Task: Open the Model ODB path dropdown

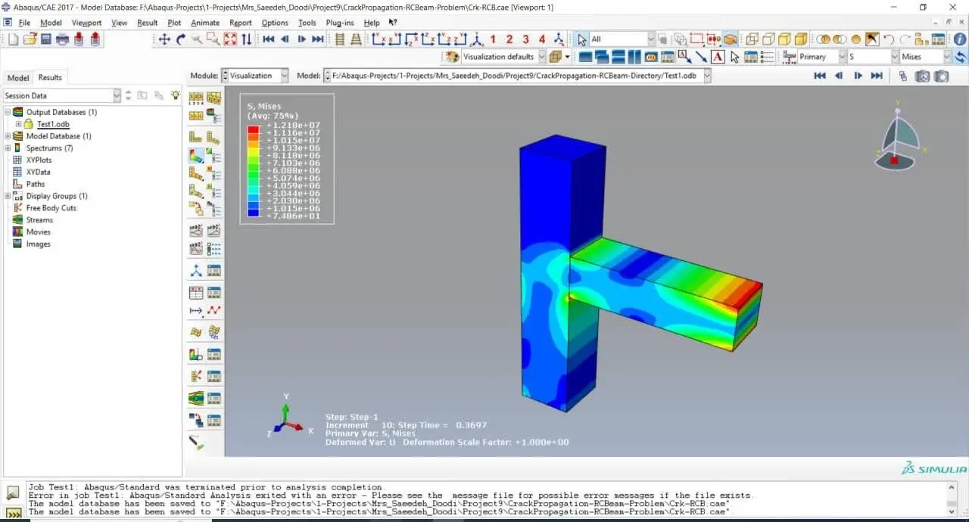Action: (x=707, y=76)
